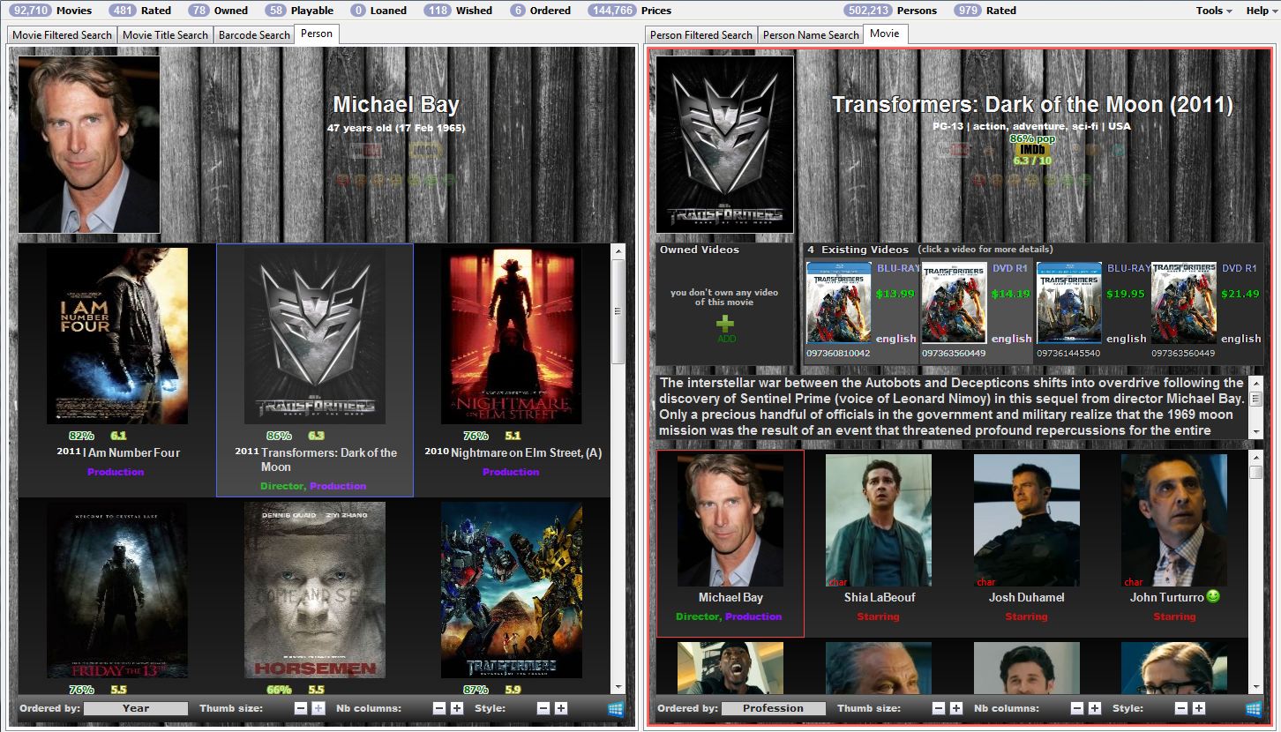Click the 92,710 Movies counter
The image size is (1281, 732).
click(x=51, y=11)
